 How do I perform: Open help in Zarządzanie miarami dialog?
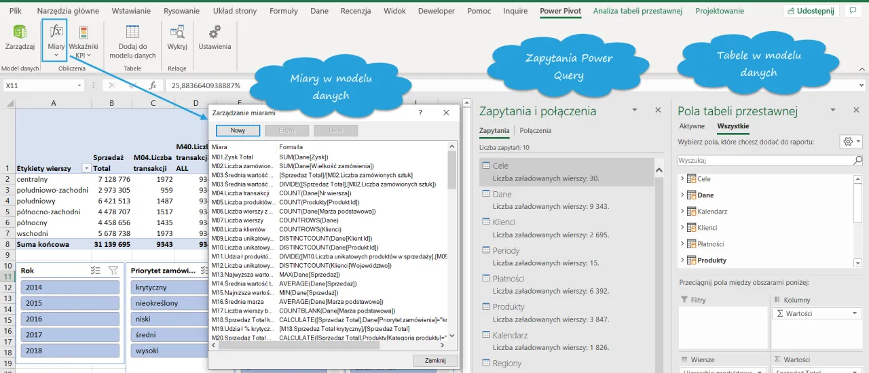(x=420, y=113)
